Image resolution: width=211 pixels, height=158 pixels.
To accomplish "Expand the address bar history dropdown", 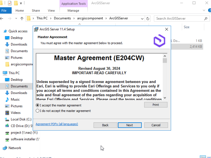I will tap(142, 19).
